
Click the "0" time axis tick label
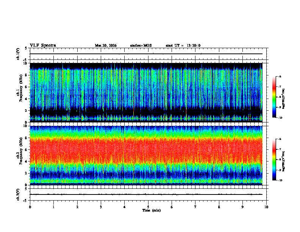[30, 207]
